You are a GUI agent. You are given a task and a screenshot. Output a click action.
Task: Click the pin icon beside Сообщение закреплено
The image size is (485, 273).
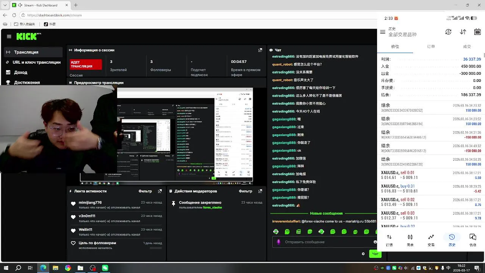[x=173, y=204]
